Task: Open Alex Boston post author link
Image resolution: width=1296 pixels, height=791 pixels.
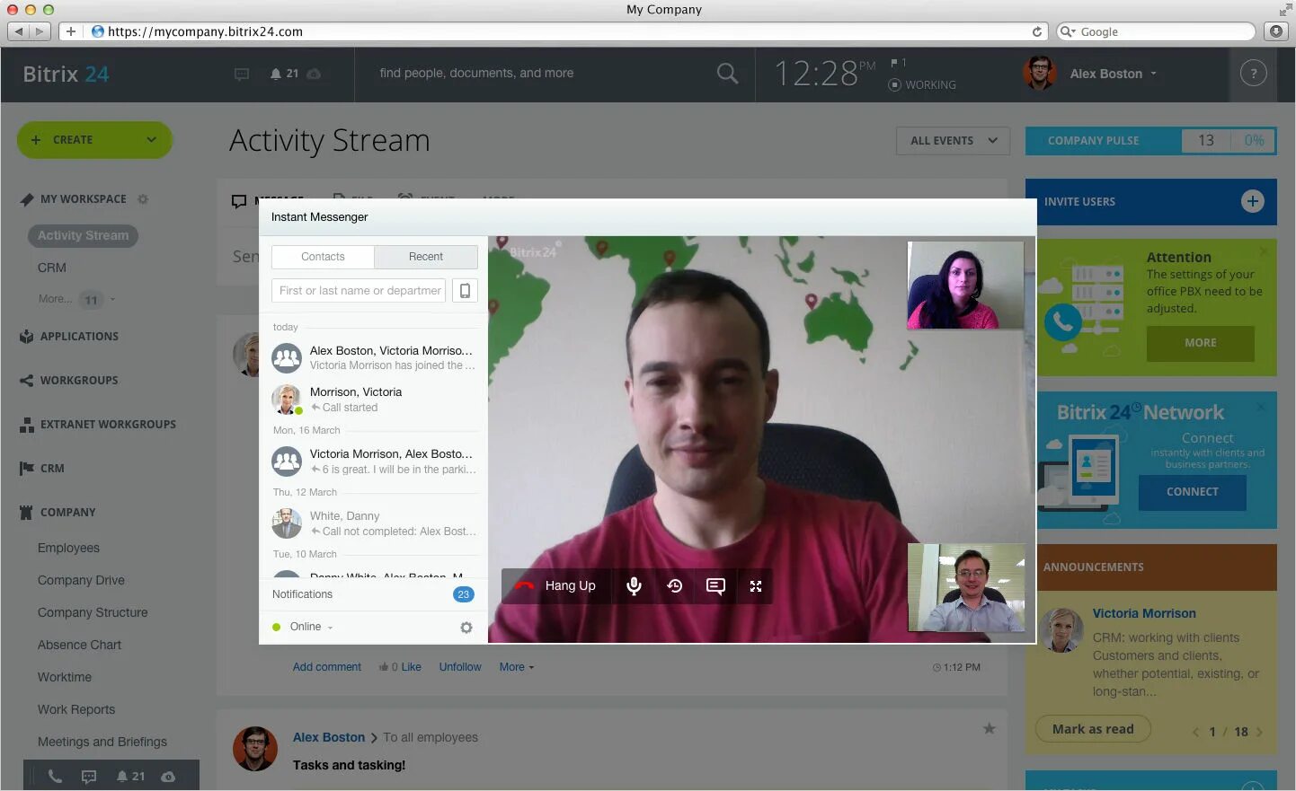Action: pos(329,737)
